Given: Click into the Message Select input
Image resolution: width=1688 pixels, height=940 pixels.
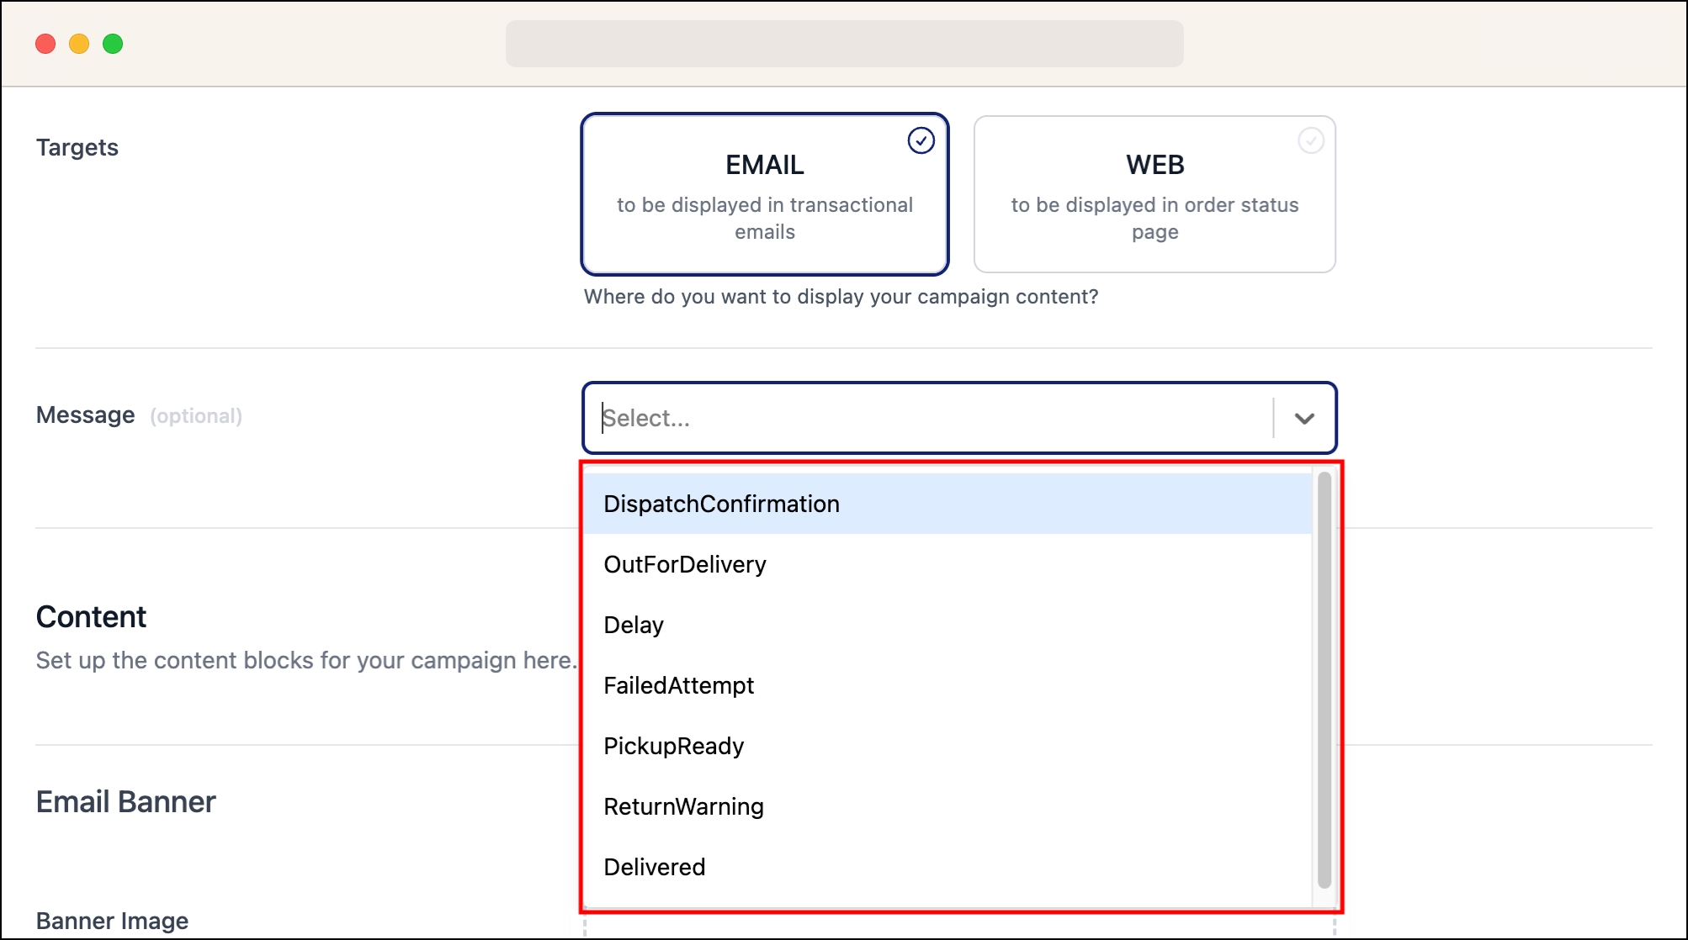Looking at the screenshot, I should [x=926, y=419].
